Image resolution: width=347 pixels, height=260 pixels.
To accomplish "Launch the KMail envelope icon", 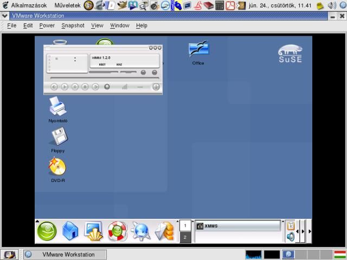I will pyautogui.click(x=164, y=231).
